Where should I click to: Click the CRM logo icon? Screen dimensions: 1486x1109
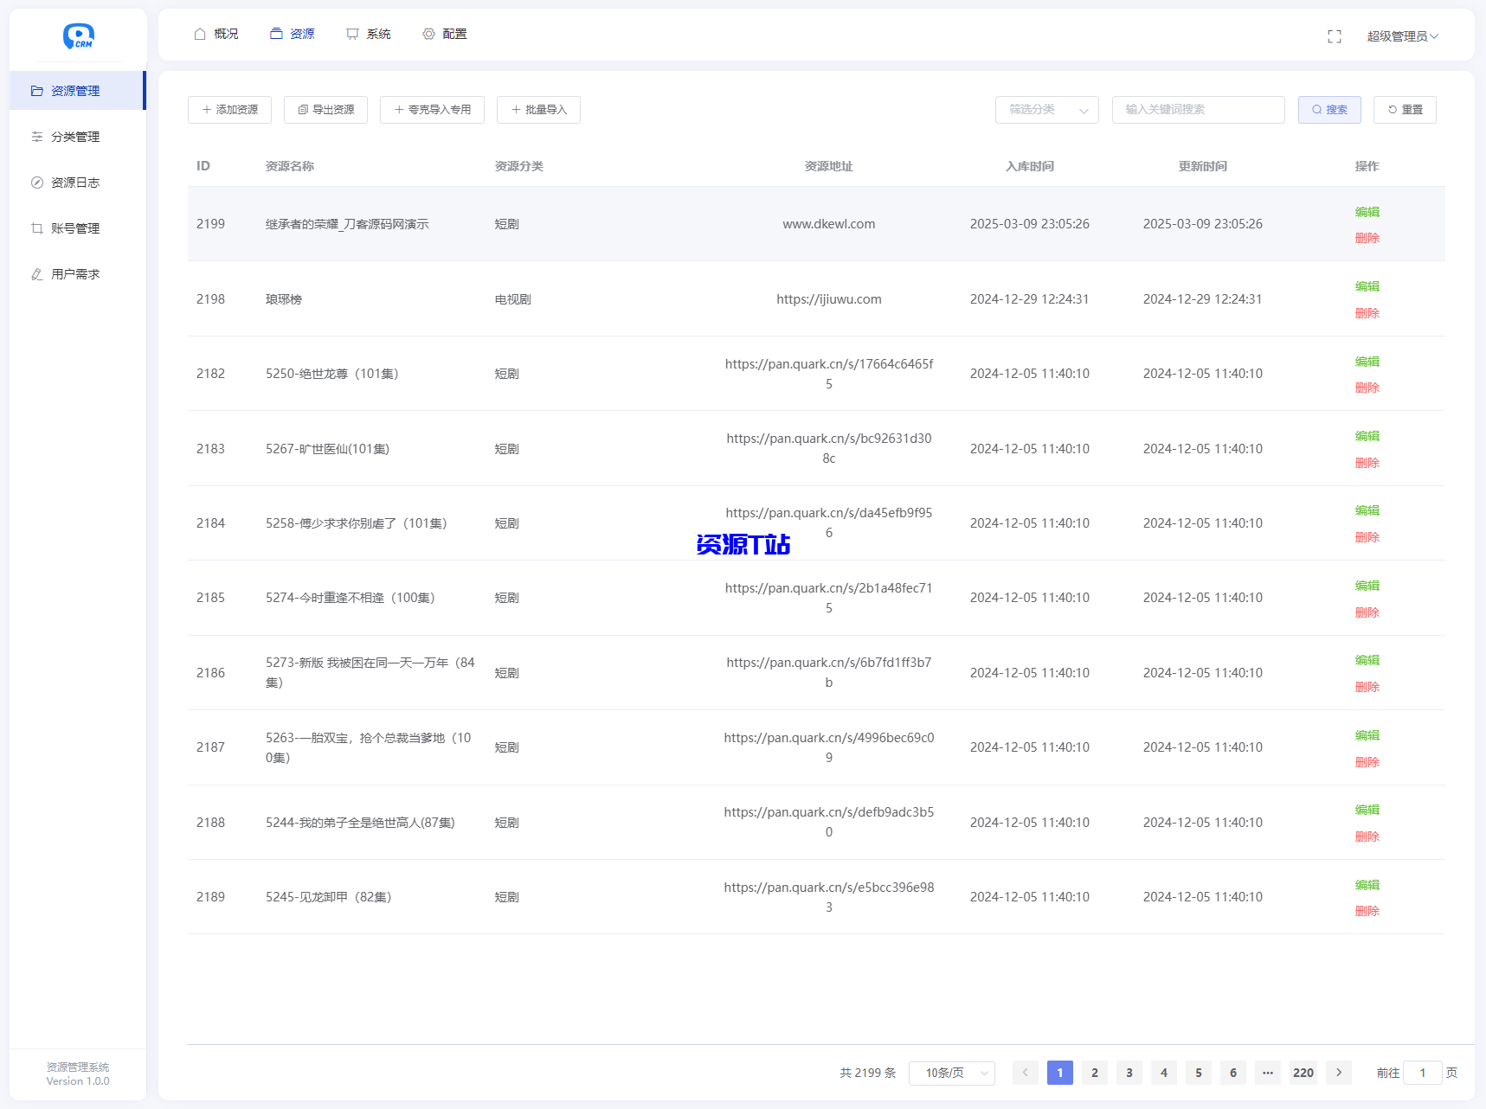pos(78,35)
